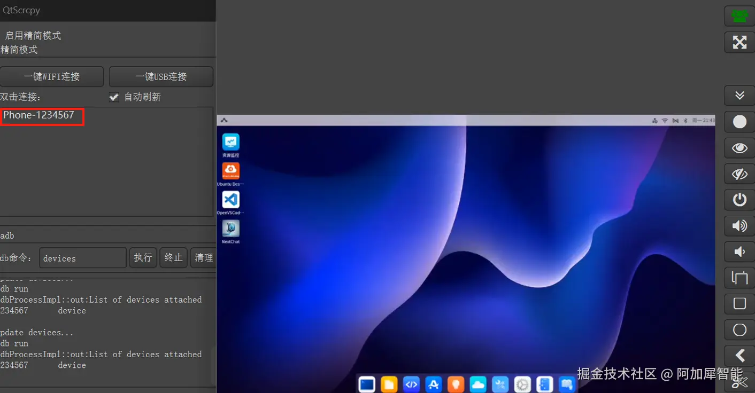Viewport: 755px width, 393px height.
Task: Click the 清理 button
Action: (x=203, y=258)
